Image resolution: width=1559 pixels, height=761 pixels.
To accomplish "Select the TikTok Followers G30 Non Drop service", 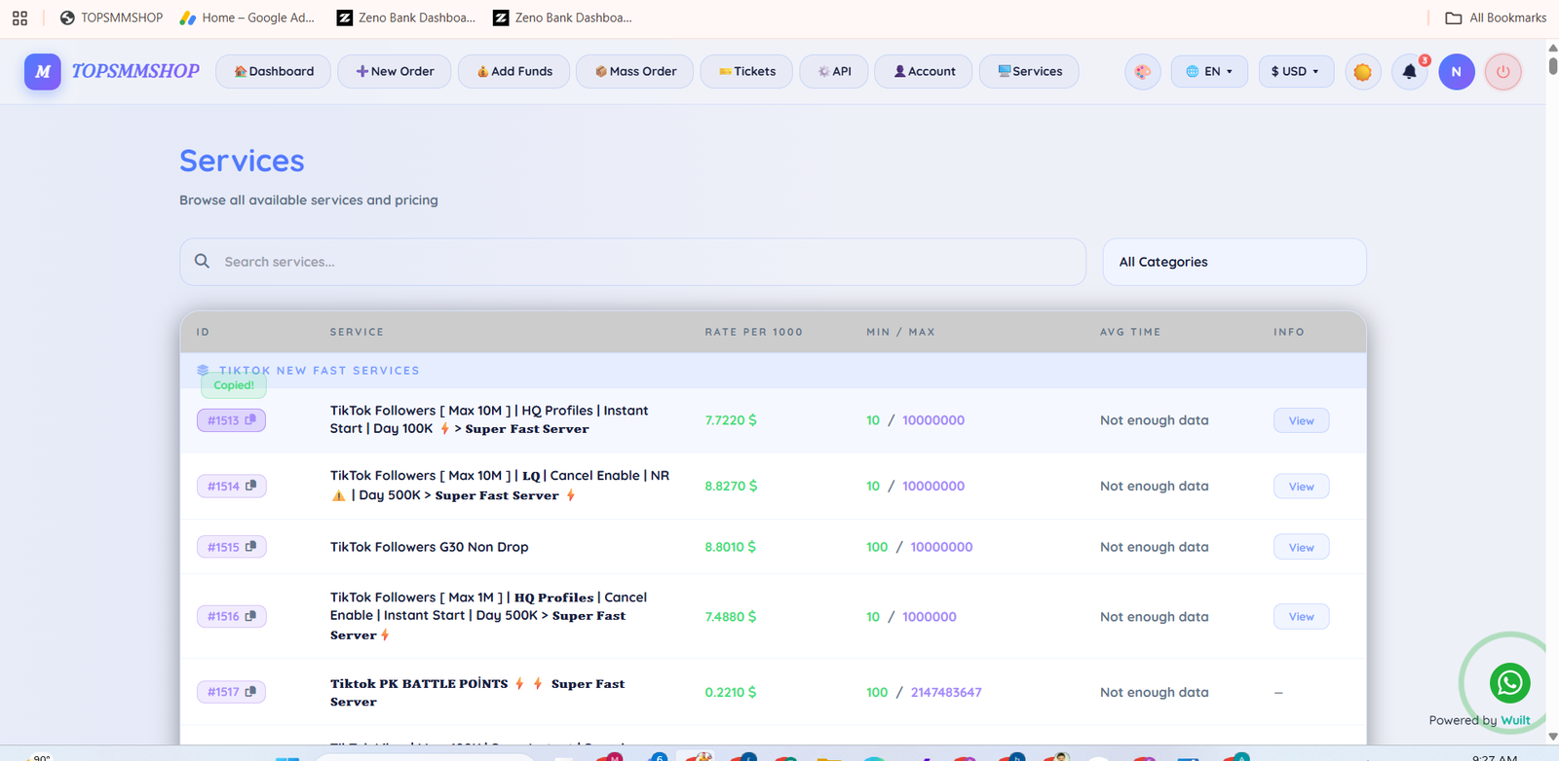I will click(x=430, y=547).
